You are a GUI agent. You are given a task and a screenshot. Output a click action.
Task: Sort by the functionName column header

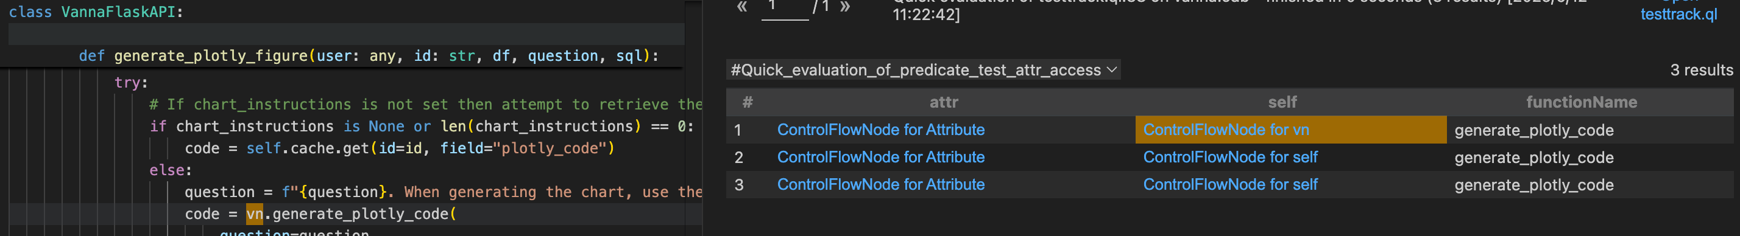pyautogui.click(x=1581, y=103)
